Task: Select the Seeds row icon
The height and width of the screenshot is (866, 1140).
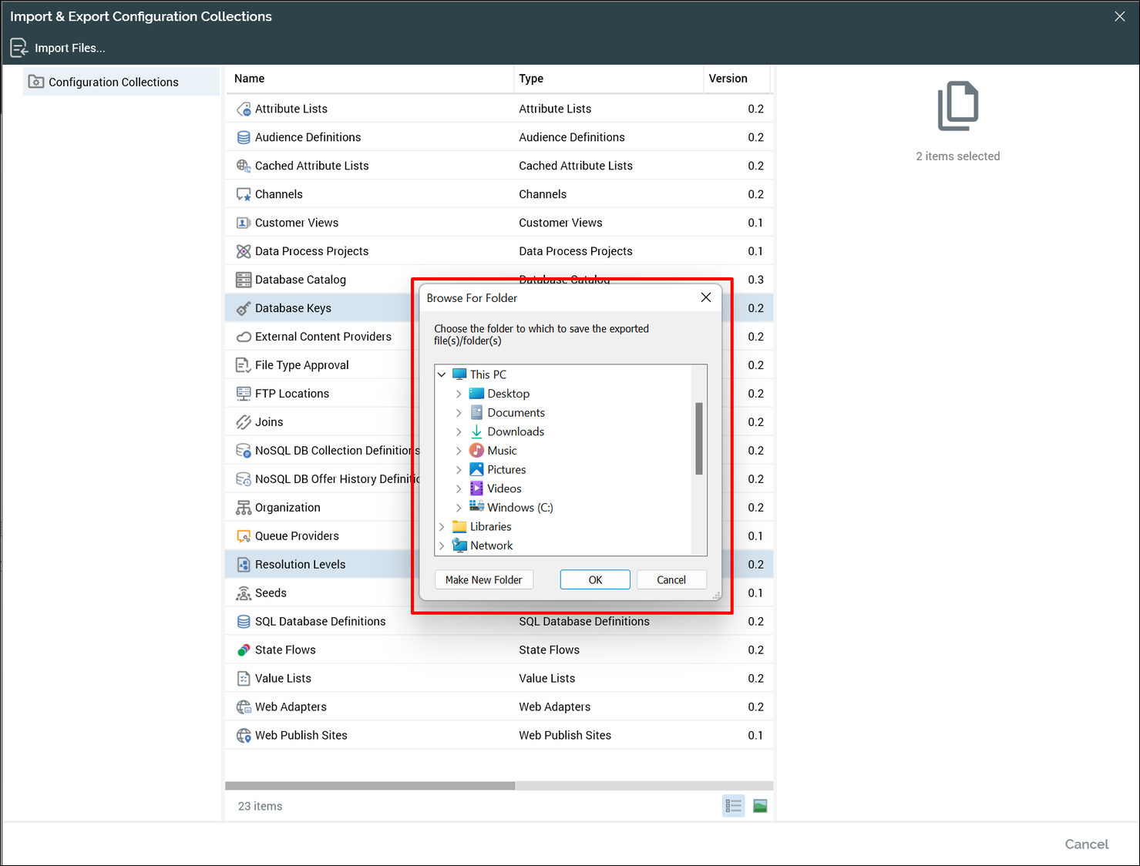Action: [244, 593]
